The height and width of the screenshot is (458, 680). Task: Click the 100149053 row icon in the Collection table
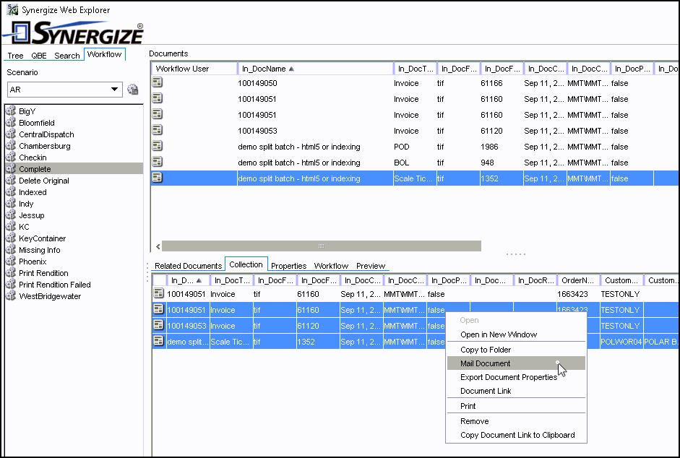tap(159, 325)
